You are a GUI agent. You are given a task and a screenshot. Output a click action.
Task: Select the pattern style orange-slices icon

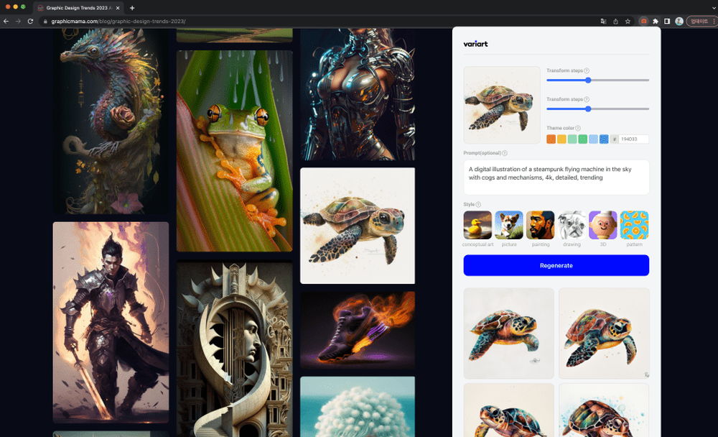(634, 225)
